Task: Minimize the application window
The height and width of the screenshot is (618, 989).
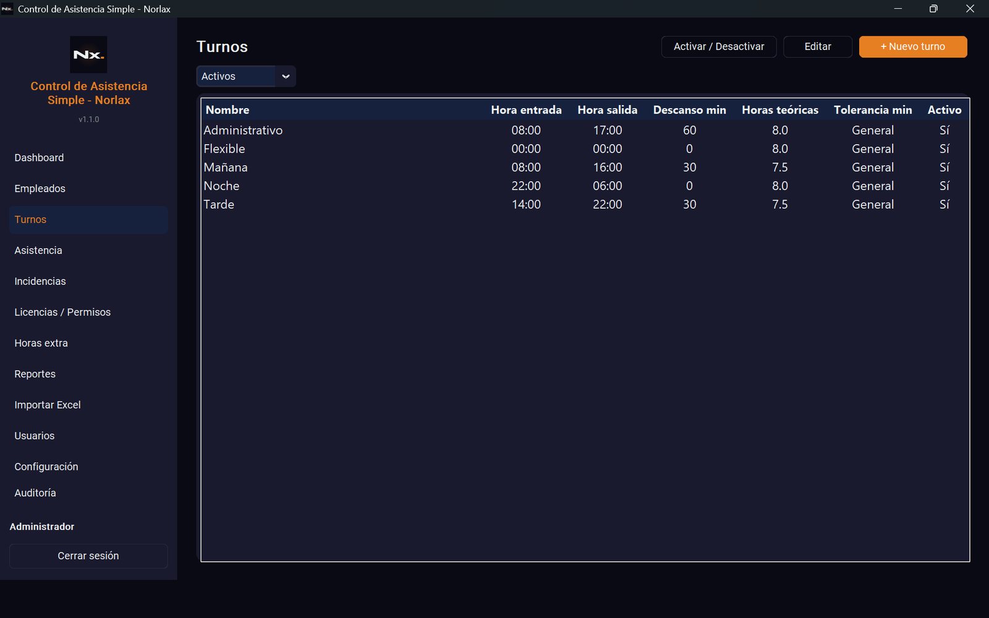Action: pos(898,9)
